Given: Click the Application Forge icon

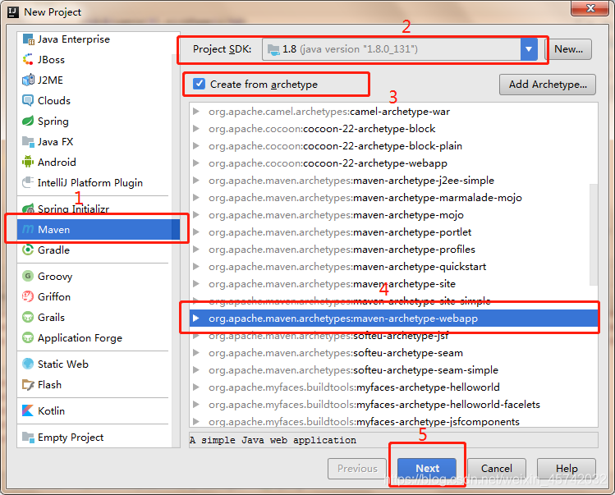Looking at the screenshot, I should pyautogui.click(x=28, y=337).
